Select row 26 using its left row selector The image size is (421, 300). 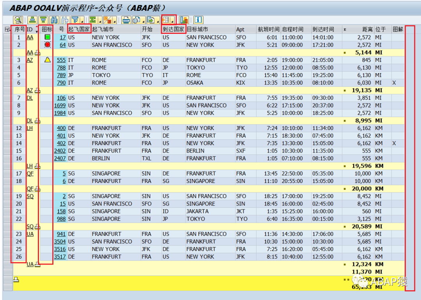[8, 256]
